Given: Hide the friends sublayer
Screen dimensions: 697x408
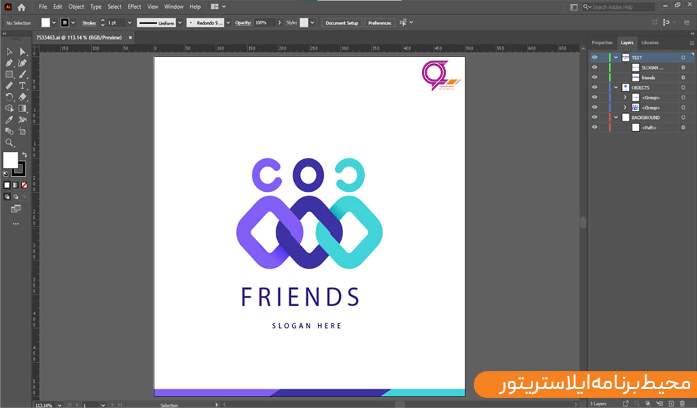Looking at the screenshot, I should 594,78.
